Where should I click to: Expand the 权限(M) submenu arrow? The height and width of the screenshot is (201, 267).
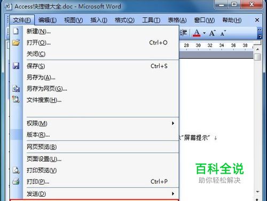point(173,123)
